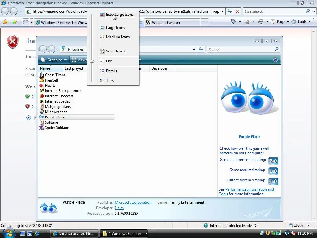
Task: Click Games breadcrumb in address bar
Action: click(78, 49)
